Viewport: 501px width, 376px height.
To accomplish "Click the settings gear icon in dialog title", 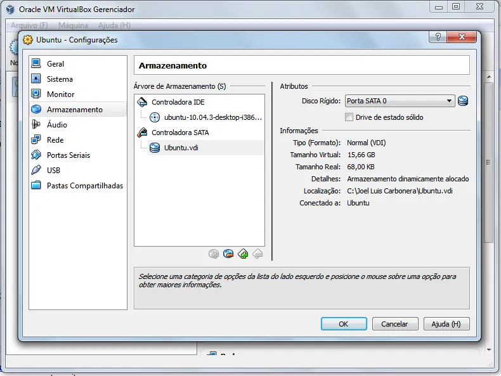I will pos(28,40).
